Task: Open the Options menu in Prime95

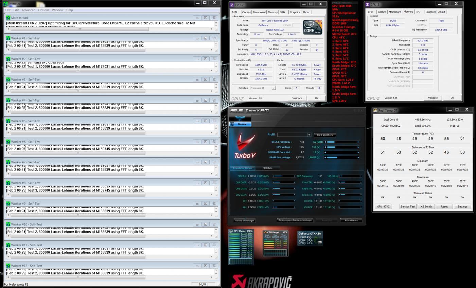Action: 43,10
